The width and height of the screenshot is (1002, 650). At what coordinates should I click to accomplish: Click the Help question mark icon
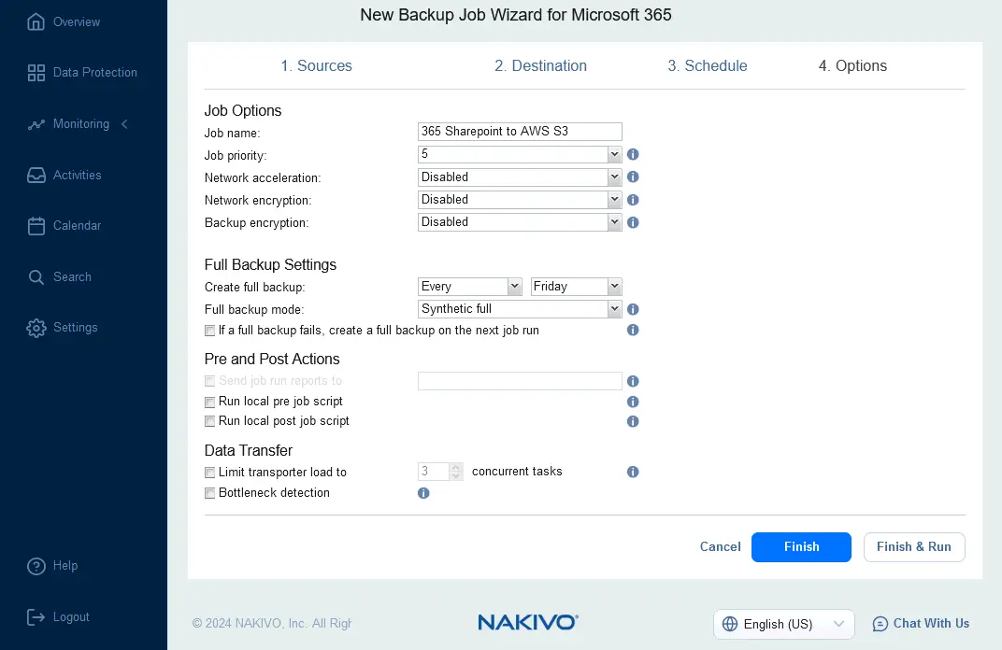(x=36, y=566)
